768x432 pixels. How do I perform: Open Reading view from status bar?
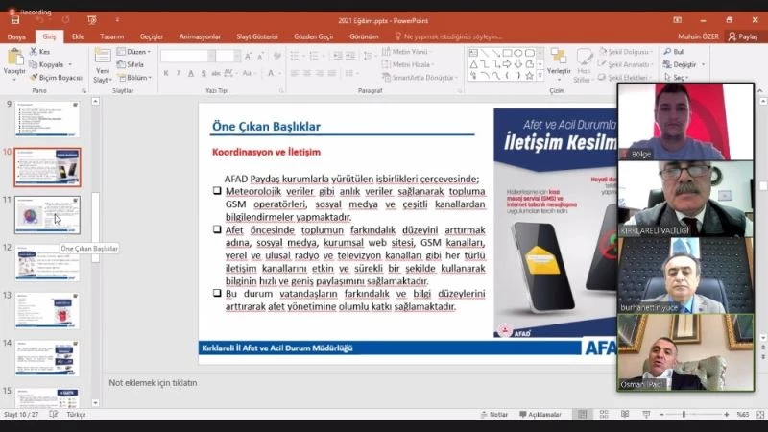625,415
